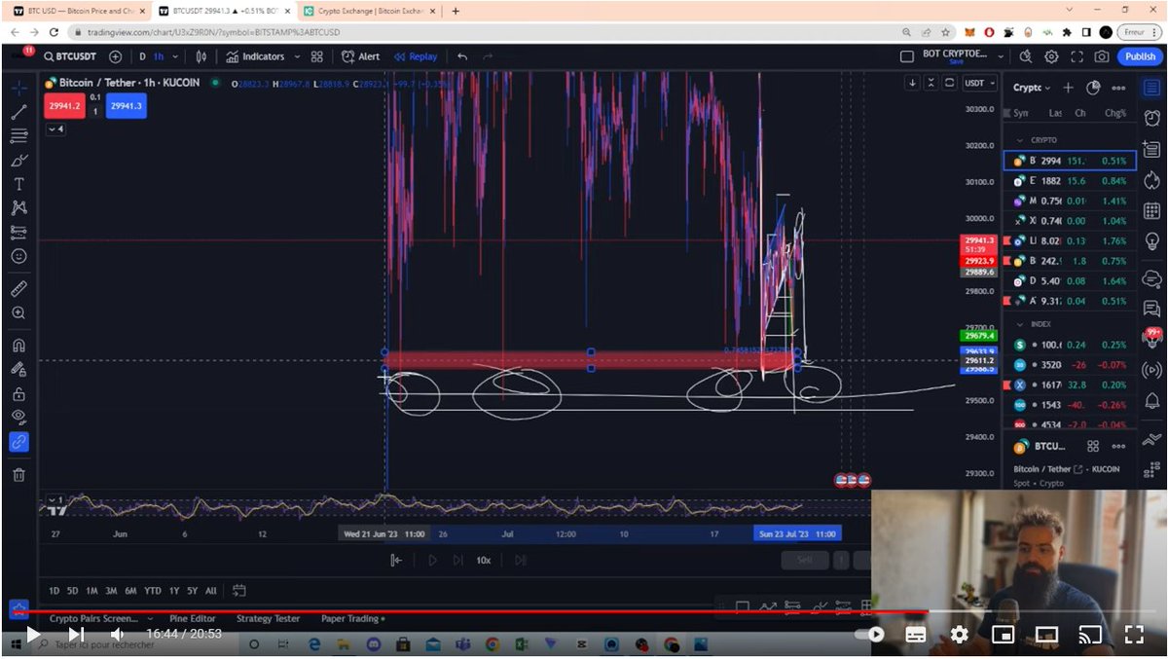The width and height of the screenshot is (1168, 659).
Task: Open the prediction and measurement tools
Action: 18,232
